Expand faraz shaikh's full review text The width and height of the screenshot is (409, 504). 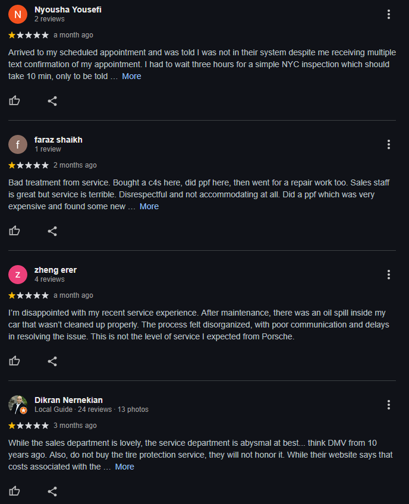pyautogui.click(x=149, y=206)
